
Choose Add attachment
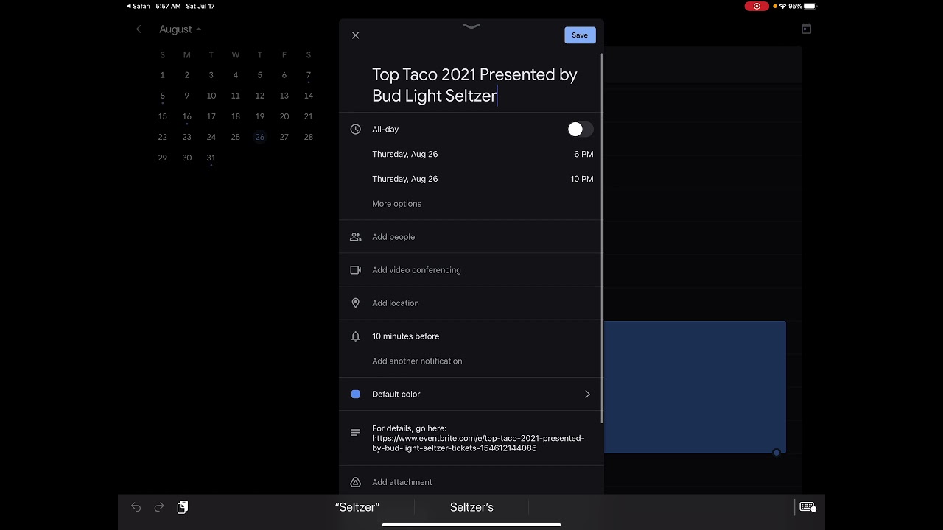pos(402,482)
